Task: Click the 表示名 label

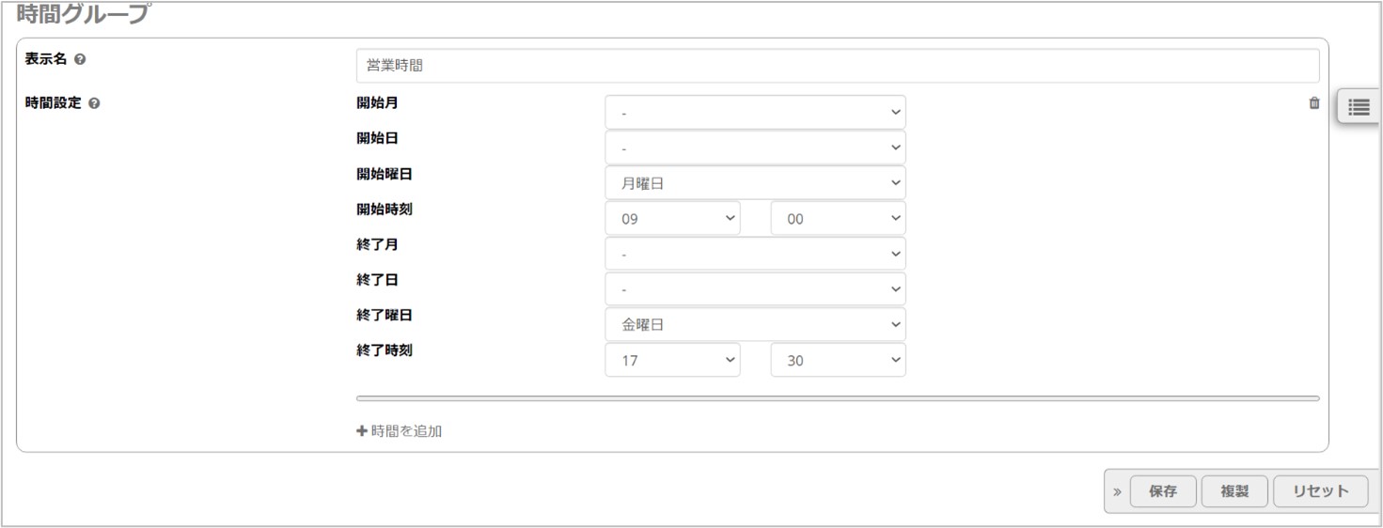Action: pos(46,59)
